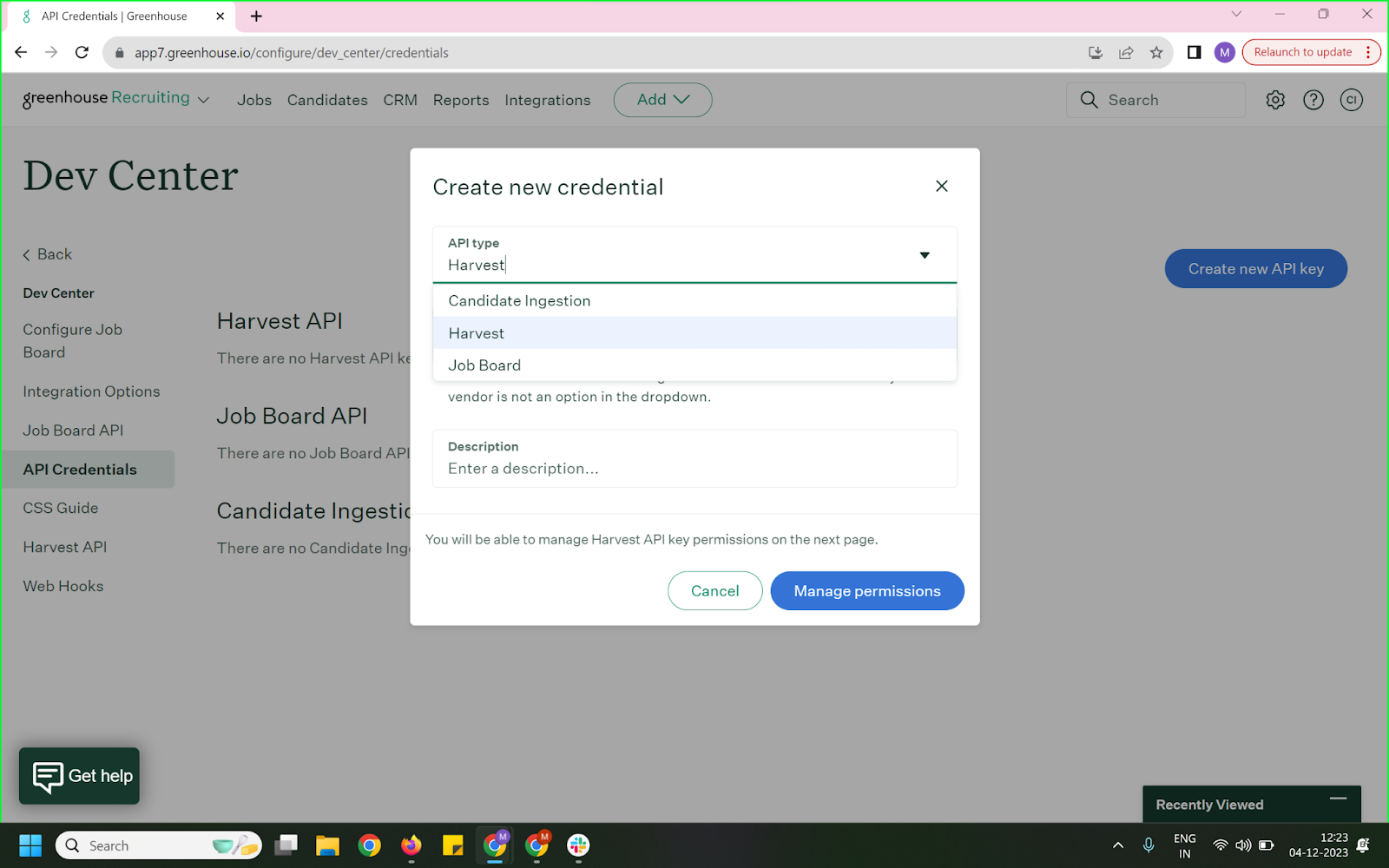This screenshot has height=868, width=1389.
Task: Expand the greenhouse Recruiting product switcher
Action: 115,99
